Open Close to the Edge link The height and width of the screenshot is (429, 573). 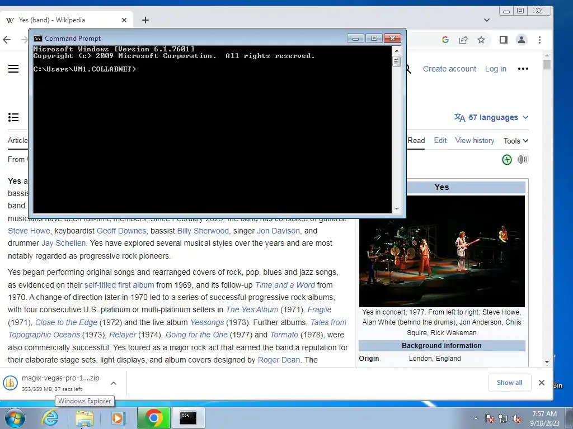coord(66,322)
